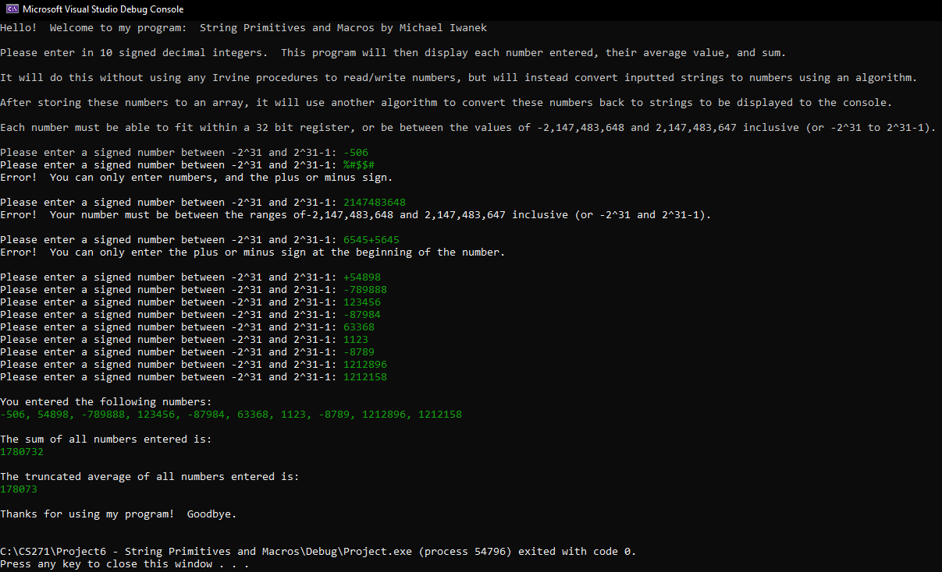
Task: Click the Microsoft Visual Studio Debug Console title
Action: tap(101, 9)
